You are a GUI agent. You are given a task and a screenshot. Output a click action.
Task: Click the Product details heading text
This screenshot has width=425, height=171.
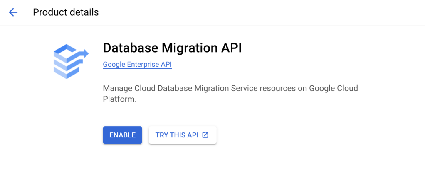click(66, 12)
